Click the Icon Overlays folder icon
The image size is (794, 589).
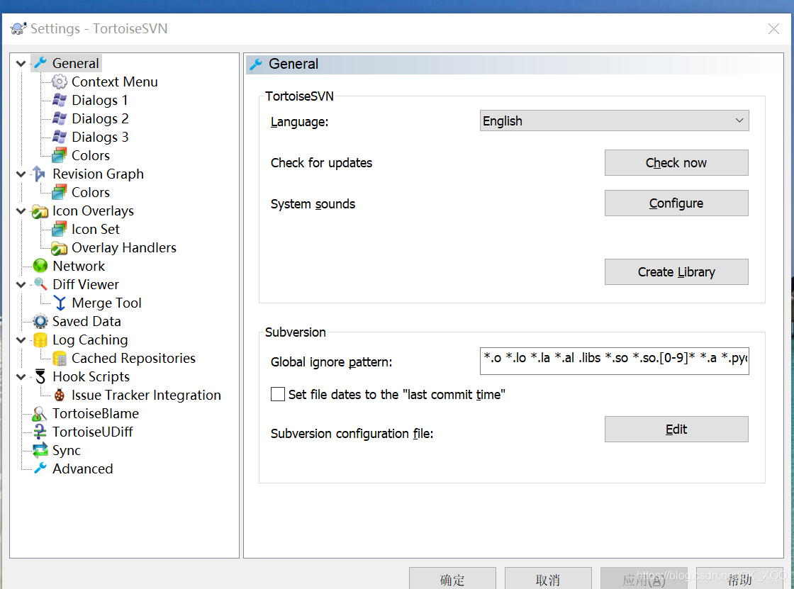pyautogui.click(x=40, y=211)
